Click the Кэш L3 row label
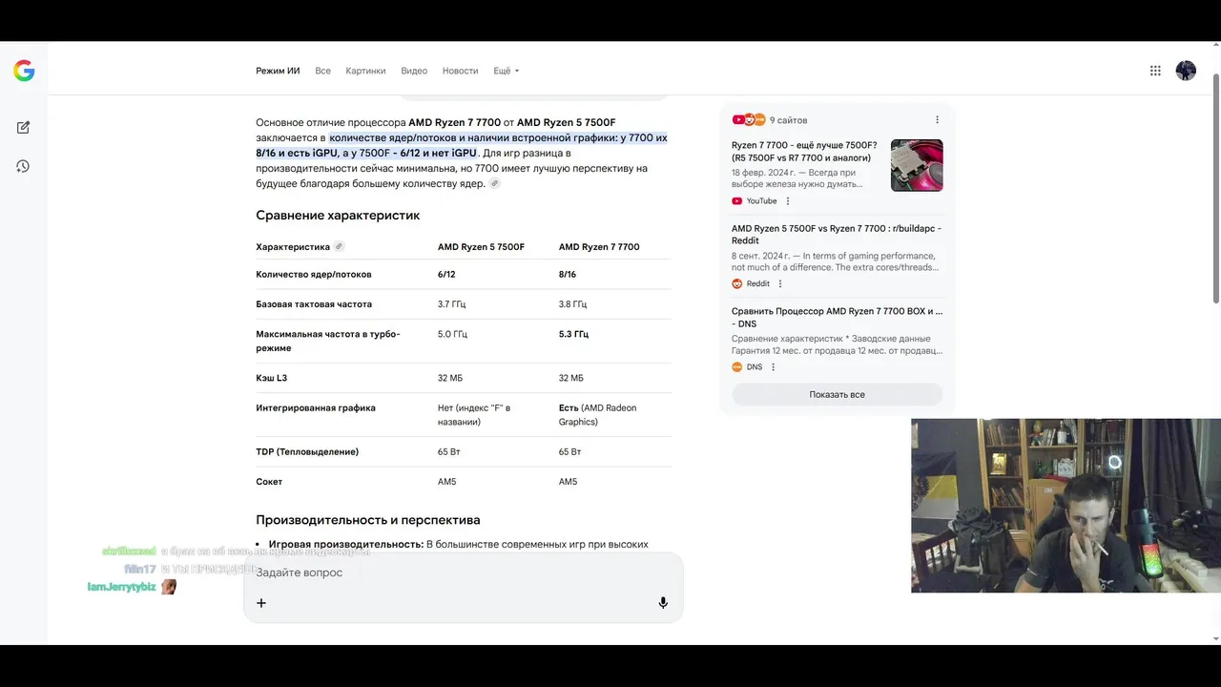The height and width of the screenshot is (687, 1221). (271, 379)
